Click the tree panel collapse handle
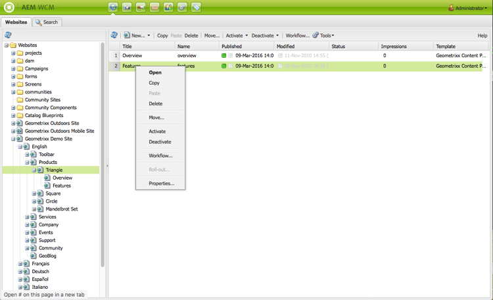The image size is (493, 300). click(x=107, y=165)
